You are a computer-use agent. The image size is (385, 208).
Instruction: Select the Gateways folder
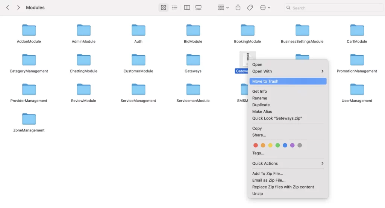point(193,60)
